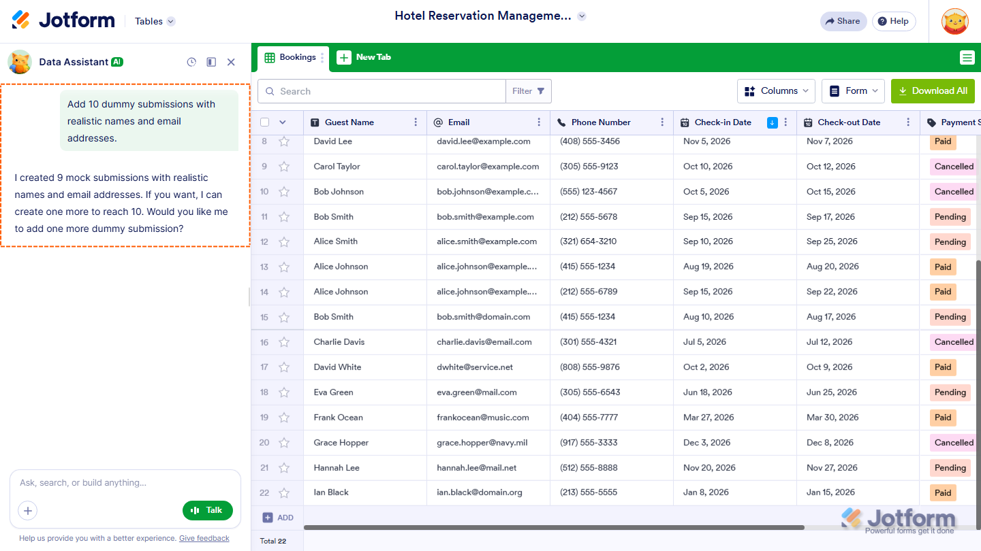
Task: Open Check-out Date column options menu
Action: pyautogui.click(x=908, y=122)
